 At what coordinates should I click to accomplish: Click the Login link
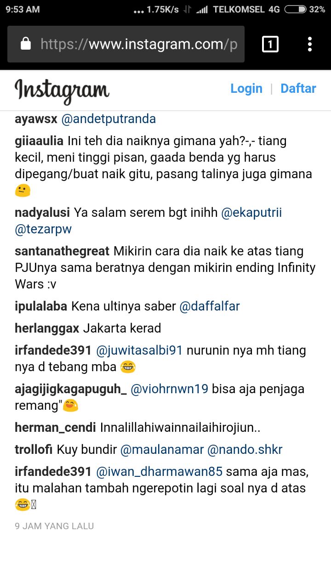[246, 88]
